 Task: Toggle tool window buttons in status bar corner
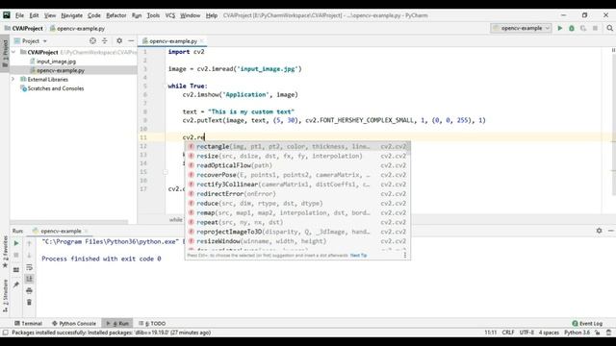[5, 333]
